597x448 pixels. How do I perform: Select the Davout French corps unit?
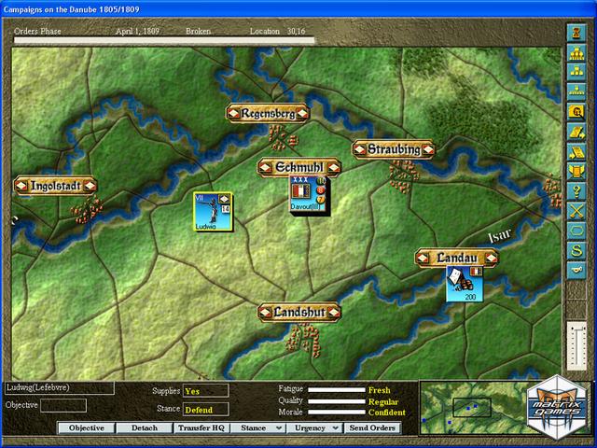coord(306,194)
